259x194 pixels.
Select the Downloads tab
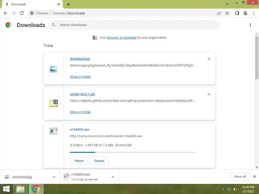pos(32,4)
